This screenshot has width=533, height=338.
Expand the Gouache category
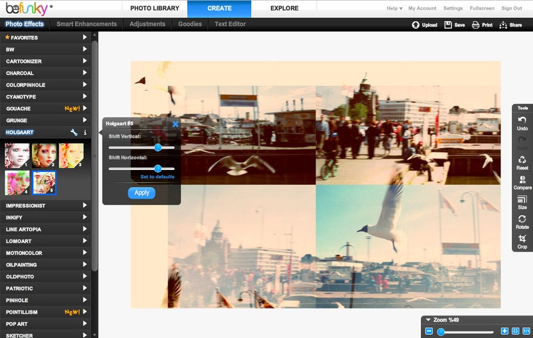(x=45, y=108)
